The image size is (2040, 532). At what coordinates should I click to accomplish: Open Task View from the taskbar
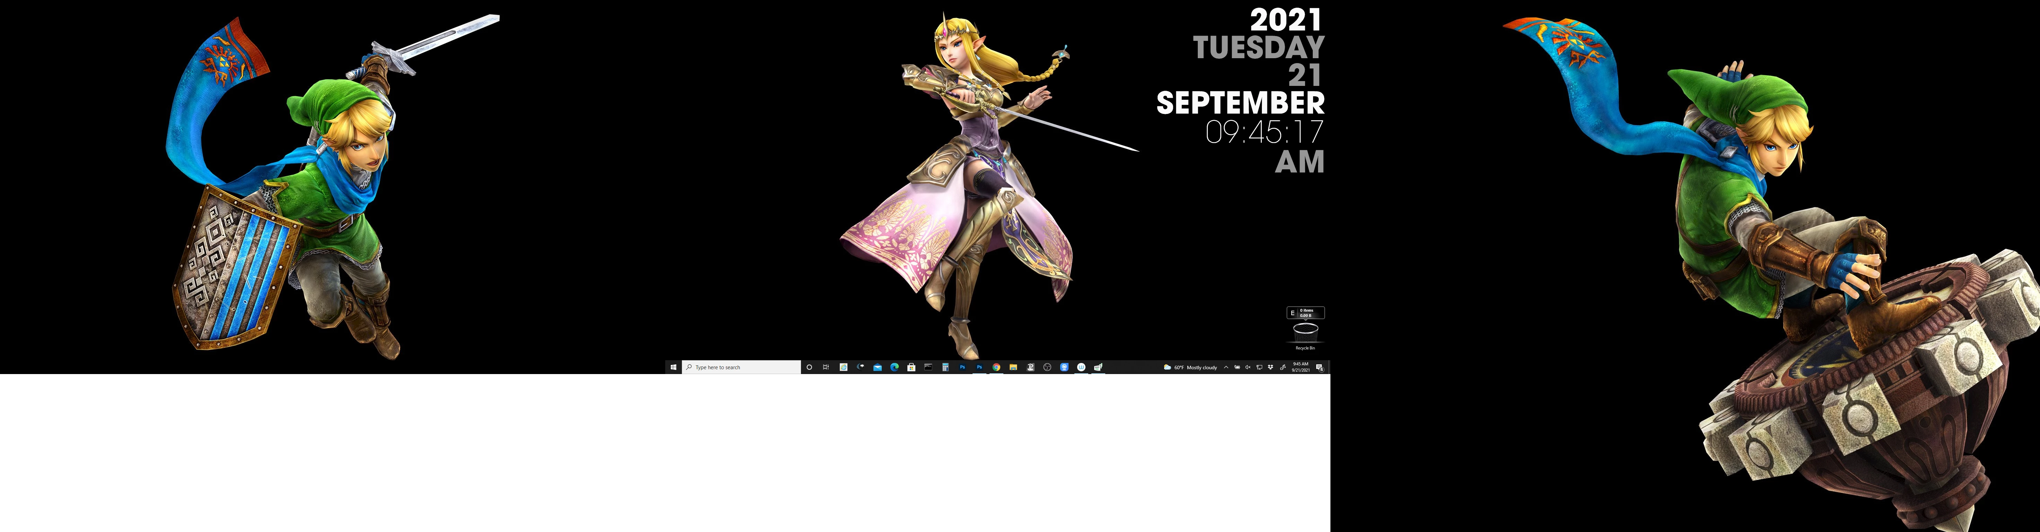click(x=826, y=367)
